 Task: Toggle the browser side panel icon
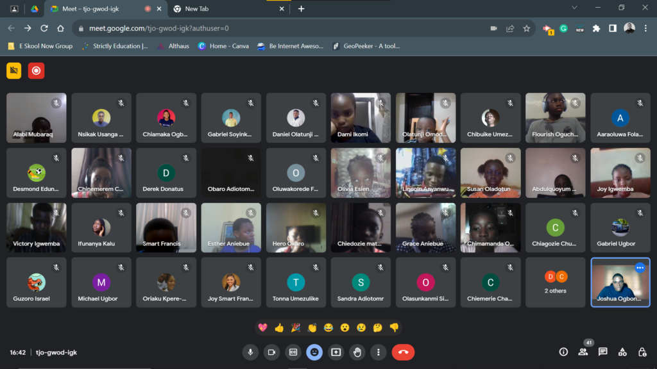click(x=613, y=28)
